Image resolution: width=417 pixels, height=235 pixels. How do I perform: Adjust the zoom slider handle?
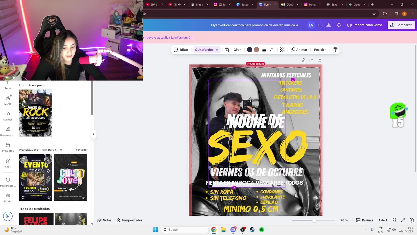click(314, 220)
